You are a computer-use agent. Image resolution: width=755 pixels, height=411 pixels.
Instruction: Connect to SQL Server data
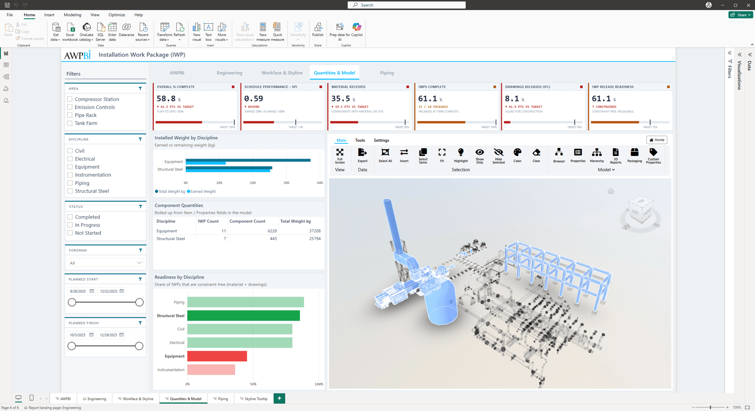(101, 31)
